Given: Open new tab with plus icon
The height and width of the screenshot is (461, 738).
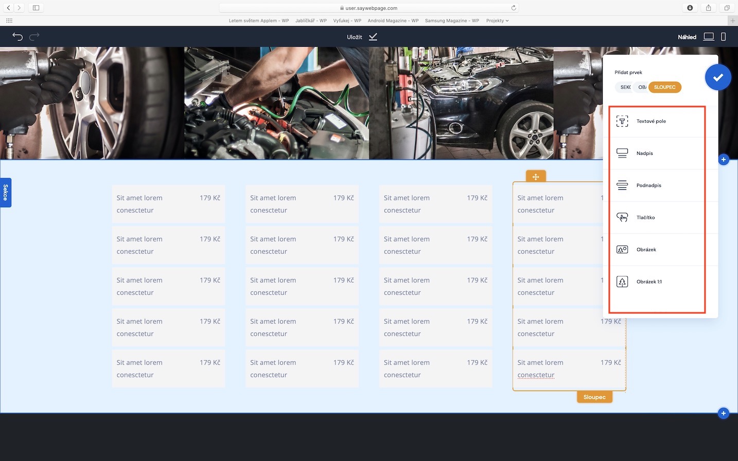Looking at the screenshot, I should 733,21.
